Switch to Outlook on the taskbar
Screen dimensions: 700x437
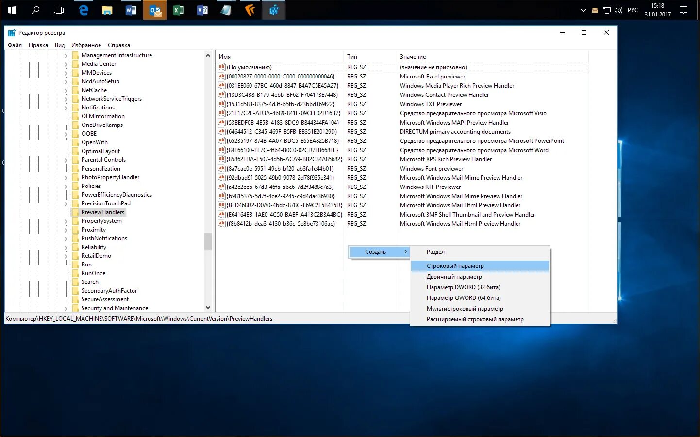pyautogui.click(x=155, y=10)
